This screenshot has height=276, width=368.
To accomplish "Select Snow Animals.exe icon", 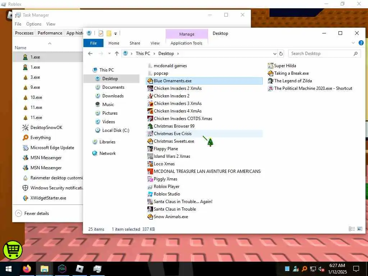I will pyautogui.click(x=150, y=217).
